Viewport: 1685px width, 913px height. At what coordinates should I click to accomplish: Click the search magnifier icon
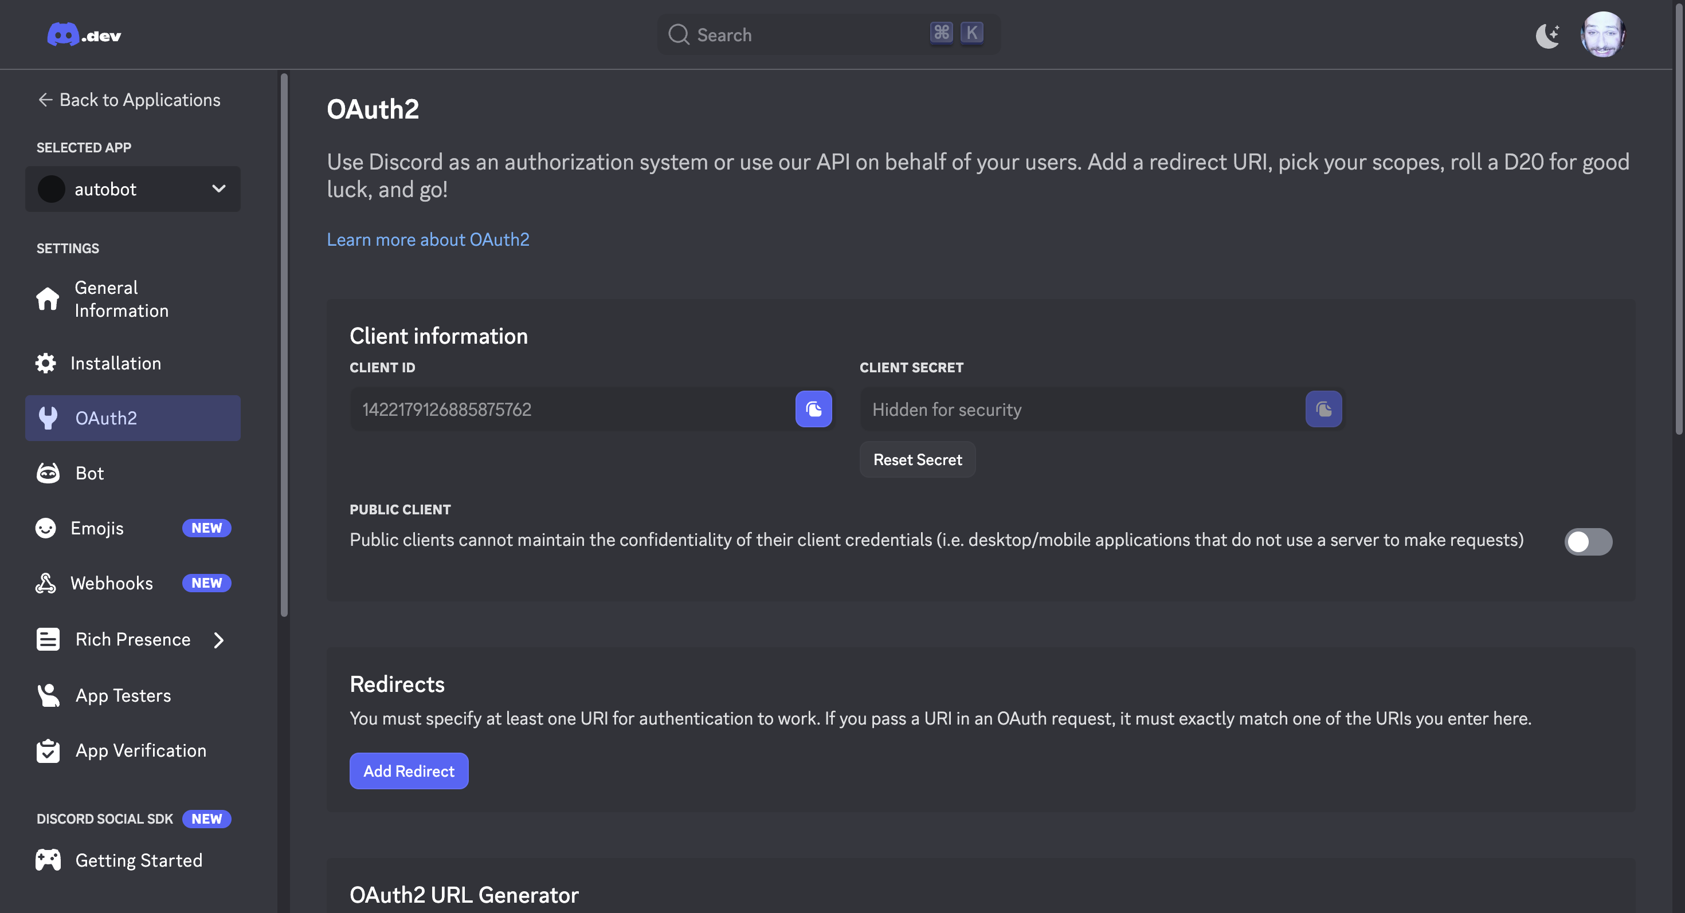pyautogui.click(x=679, y=34)
